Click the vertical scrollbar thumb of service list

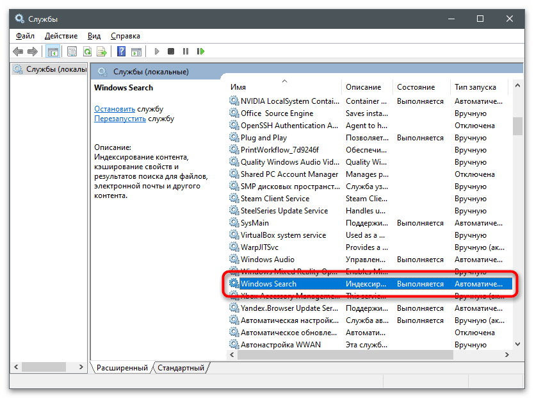[x=517, y=126]
